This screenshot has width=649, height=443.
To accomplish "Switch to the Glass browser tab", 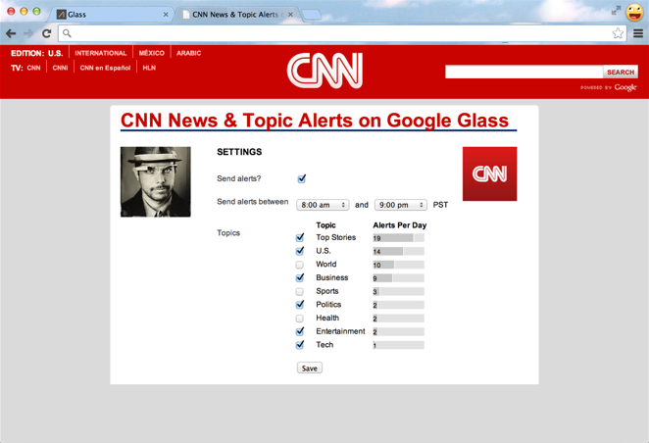I will [x=110, y=15].
